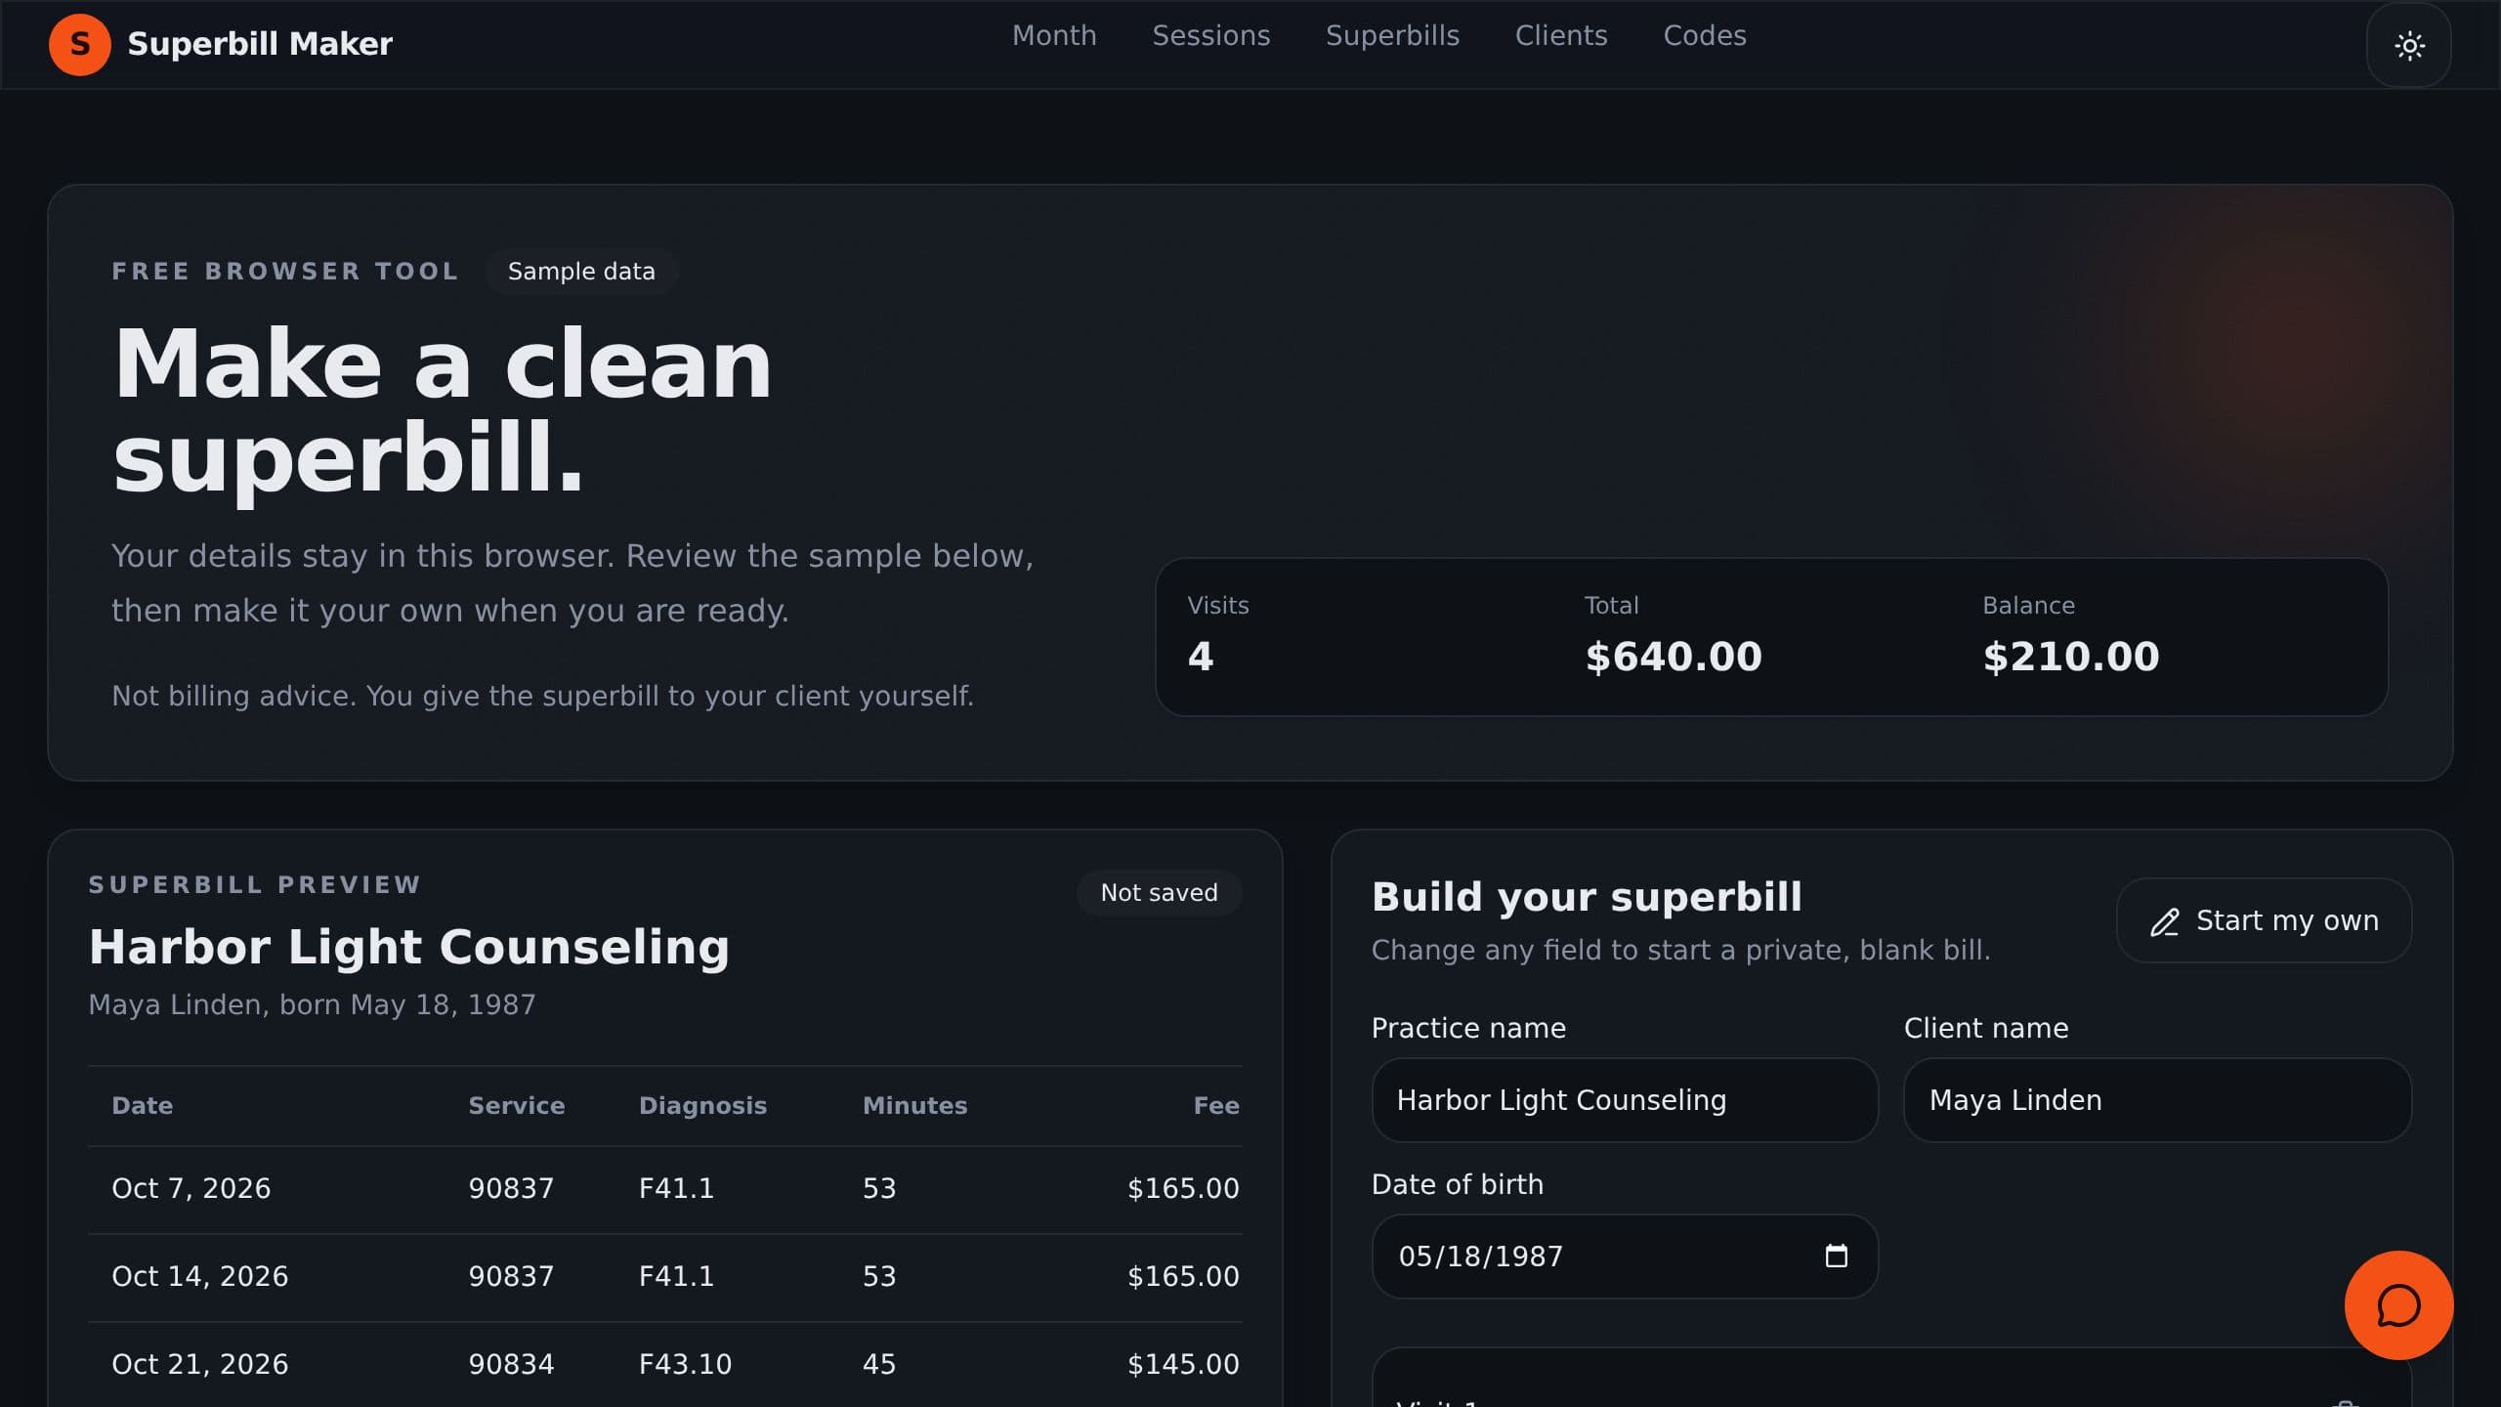Click the Sample data badge
The height and width of the screenshot is (1407, 2501).
(581, 272)
